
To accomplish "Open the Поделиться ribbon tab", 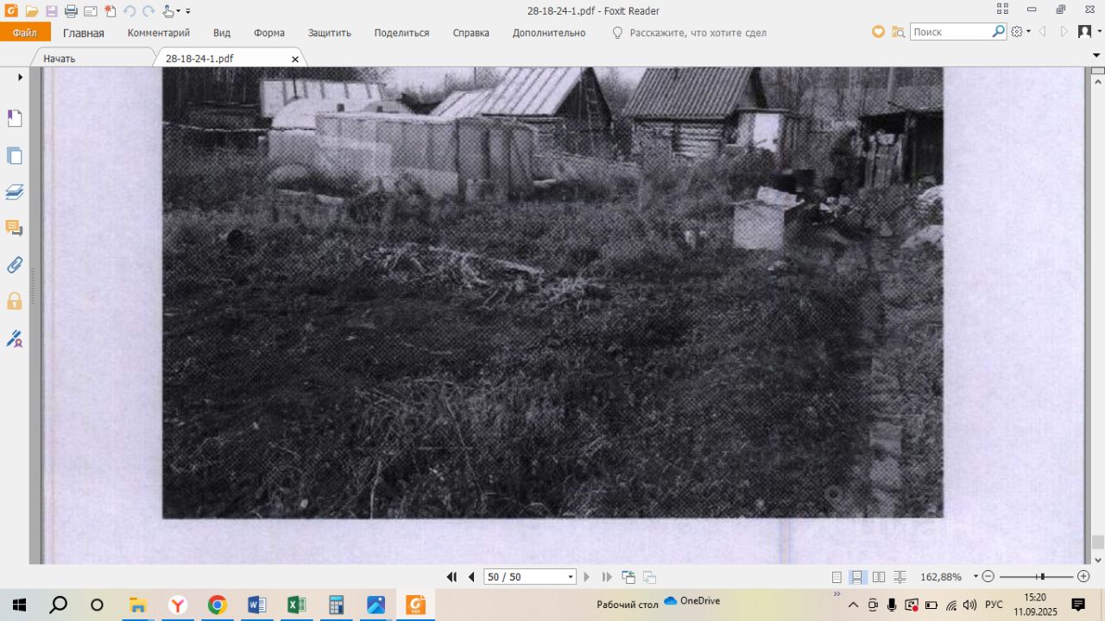I will click(x=401, y=33).
